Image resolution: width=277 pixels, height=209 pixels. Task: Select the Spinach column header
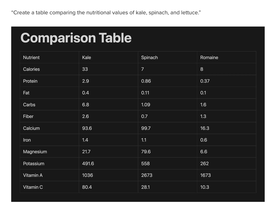(149, 58)
